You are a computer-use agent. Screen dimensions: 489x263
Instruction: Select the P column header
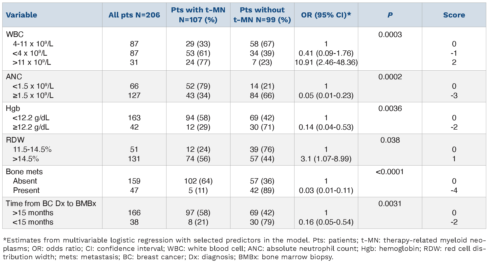point(390,15)
